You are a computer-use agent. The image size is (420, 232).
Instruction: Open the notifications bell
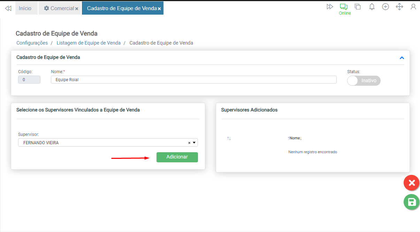[x=372, y=7]
